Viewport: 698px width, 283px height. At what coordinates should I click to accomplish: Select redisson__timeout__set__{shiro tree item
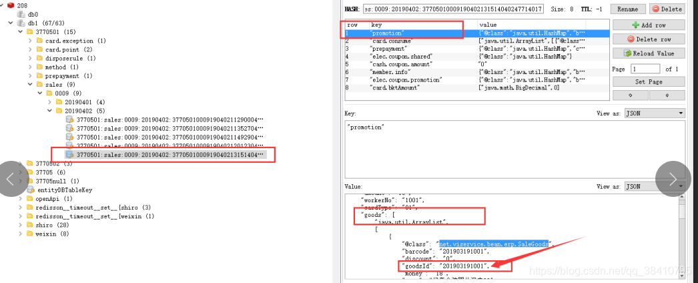[x=93, y=208]
